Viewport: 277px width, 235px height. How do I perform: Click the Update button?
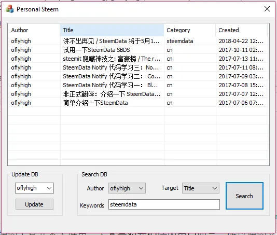coord(34,204)
